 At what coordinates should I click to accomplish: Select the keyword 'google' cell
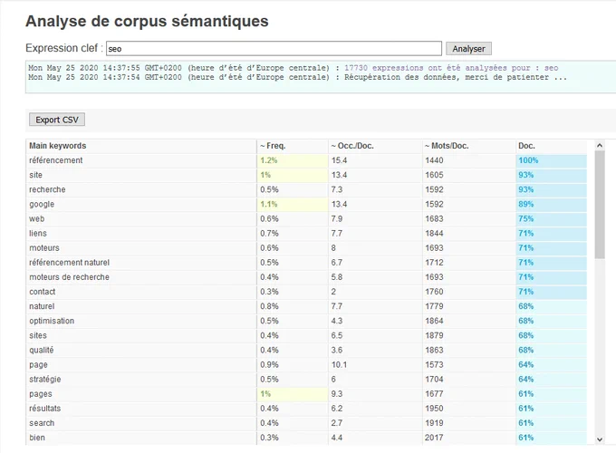[141, 204]
